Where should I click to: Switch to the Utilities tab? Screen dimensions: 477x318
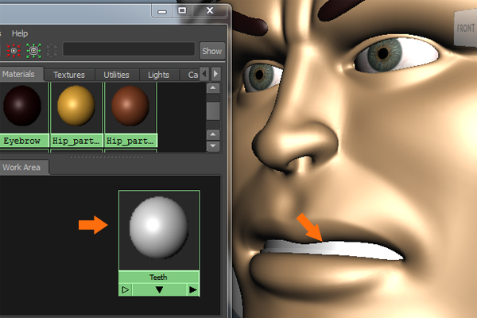pos(116,75)
